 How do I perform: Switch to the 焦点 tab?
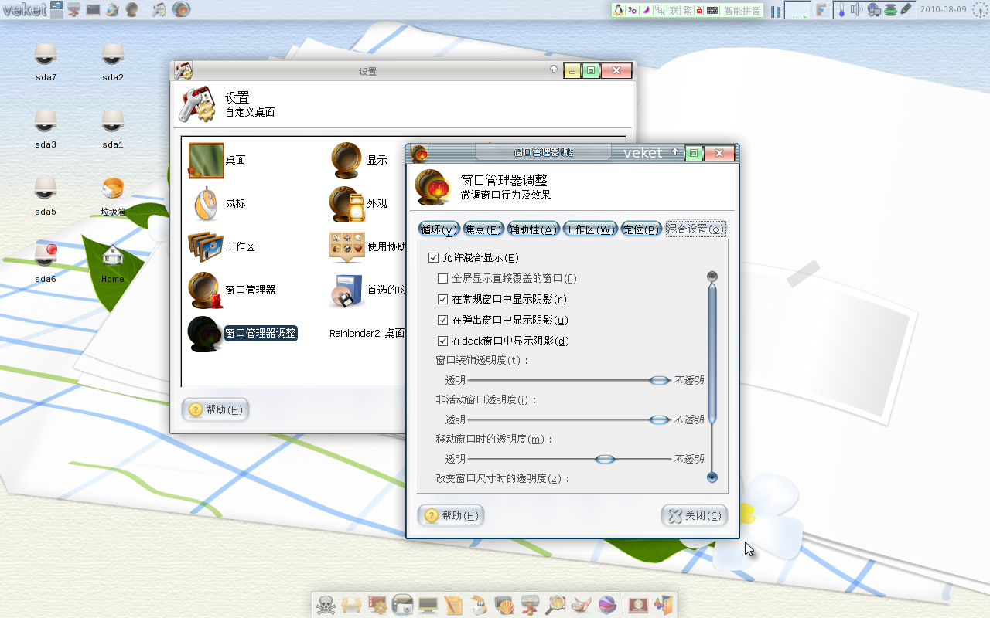[484, 229]
